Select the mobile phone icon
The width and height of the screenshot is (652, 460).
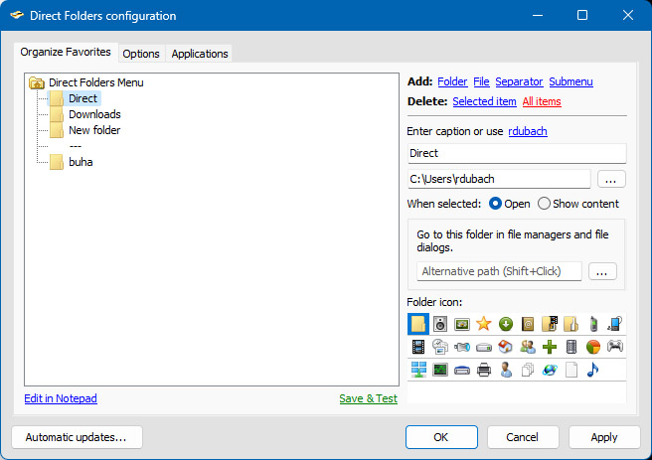click(593, 324)
